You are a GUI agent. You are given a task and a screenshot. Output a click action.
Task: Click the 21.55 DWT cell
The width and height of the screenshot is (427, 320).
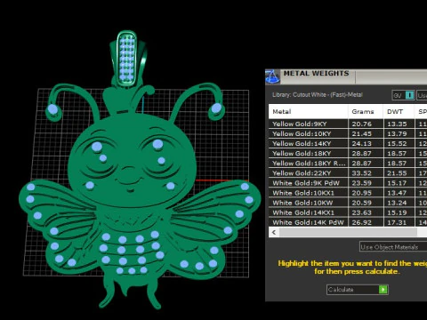399,173
